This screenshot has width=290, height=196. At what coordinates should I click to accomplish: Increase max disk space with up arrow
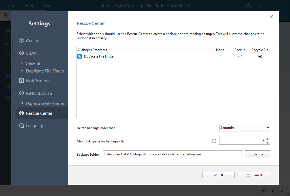[x=267, y=139]
